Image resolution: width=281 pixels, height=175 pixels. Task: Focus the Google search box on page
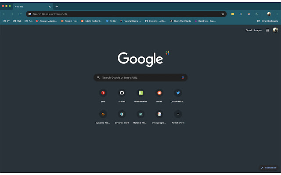coord(140,77)
